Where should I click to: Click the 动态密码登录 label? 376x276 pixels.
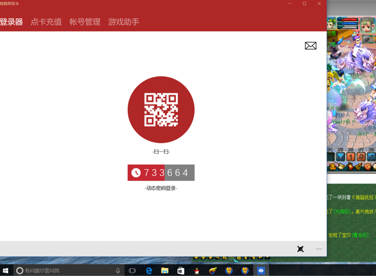161,188
